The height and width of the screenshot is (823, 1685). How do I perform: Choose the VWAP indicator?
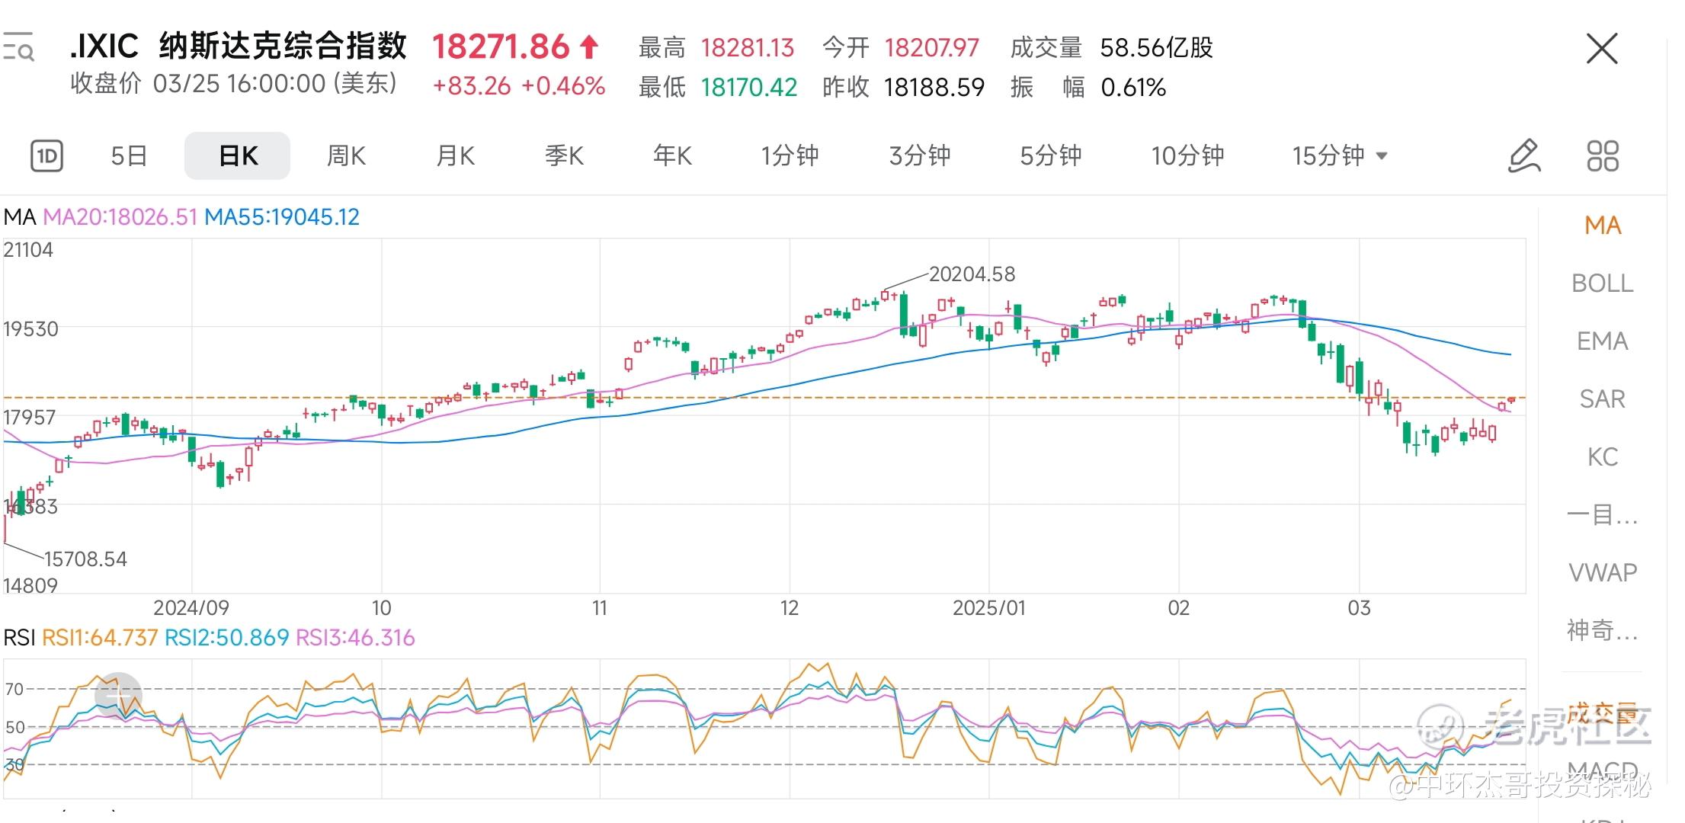pyautogui.click(x=1602, y=572)
